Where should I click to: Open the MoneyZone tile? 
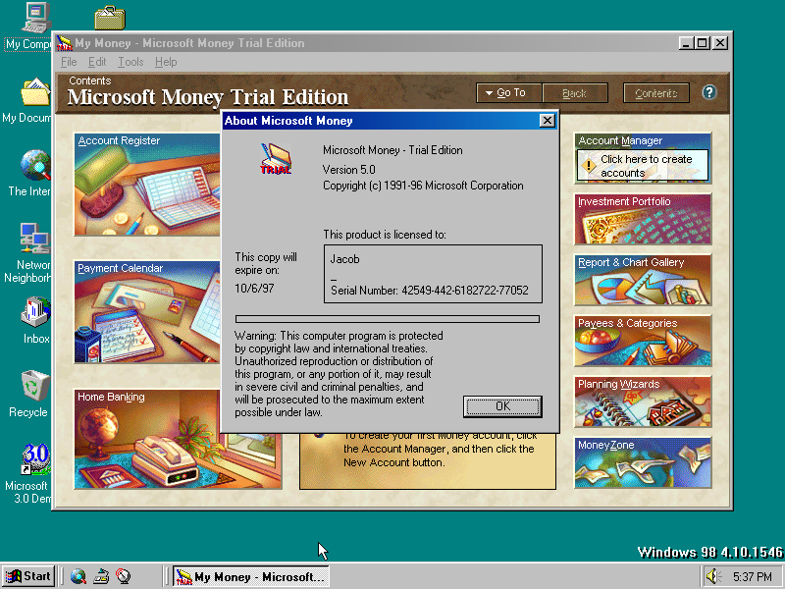click(643, 462)
